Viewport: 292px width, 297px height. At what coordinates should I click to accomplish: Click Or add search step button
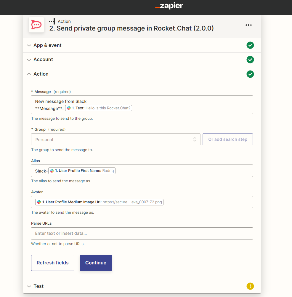coord(227,139)
